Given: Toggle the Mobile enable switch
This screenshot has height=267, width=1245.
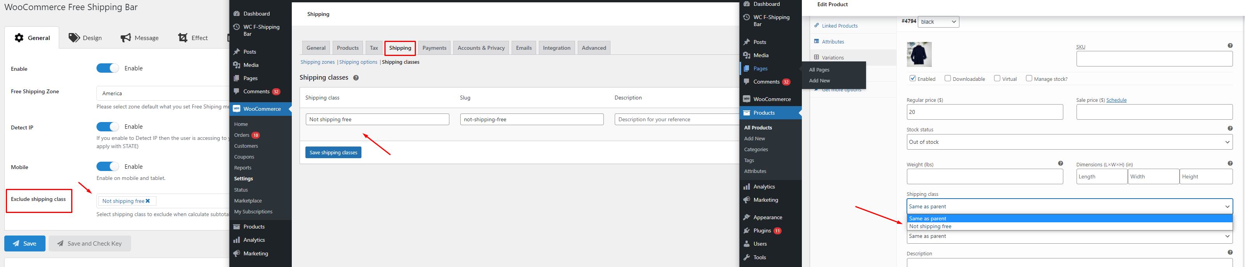Looking at the screenshot, I should [x=107, y=167].
